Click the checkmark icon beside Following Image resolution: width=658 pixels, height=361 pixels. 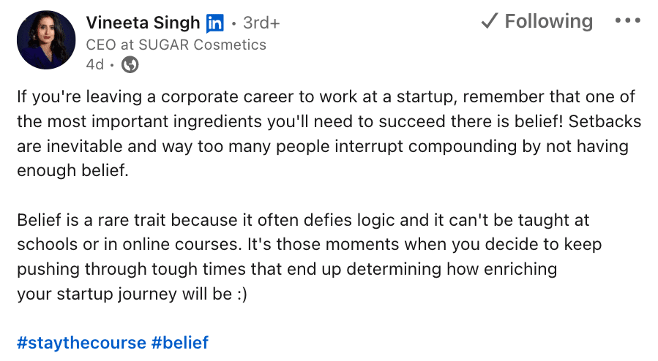click(489, 21)
